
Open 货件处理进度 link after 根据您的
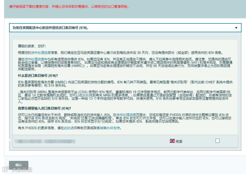click(x=41, y=53)
